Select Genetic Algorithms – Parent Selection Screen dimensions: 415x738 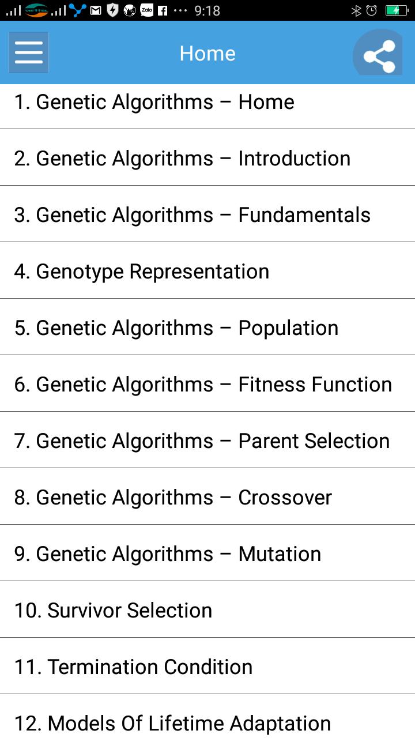[207, 440]
